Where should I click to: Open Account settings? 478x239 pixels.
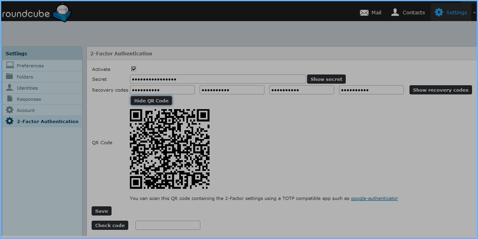(42, 110)
